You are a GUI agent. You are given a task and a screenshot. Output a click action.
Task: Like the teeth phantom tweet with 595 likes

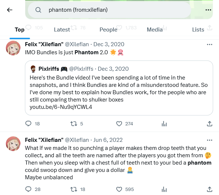pos(119,189)
